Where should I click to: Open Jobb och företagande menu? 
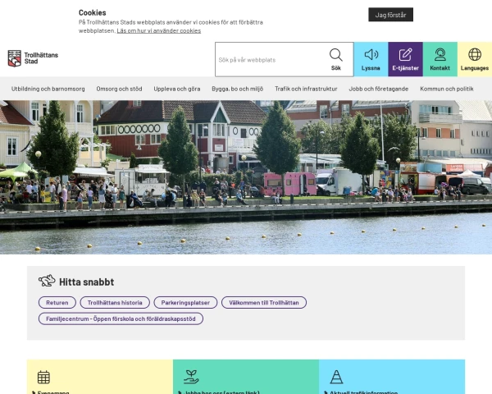pos(379,89)
